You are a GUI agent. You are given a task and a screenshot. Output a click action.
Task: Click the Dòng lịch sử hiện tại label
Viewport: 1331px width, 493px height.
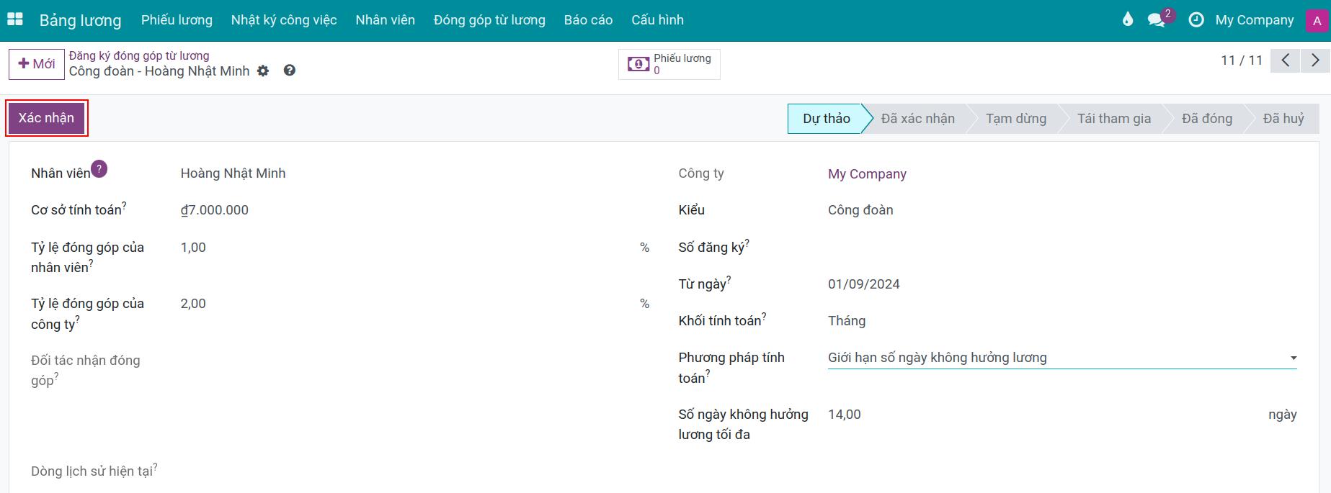pos(94,471)
